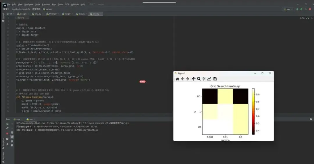
Task: Save the figure using the floppy icon
Action: [215, 79]
